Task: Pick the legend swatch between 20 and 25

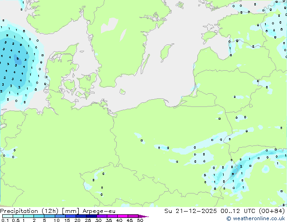Action: (81, 216)
